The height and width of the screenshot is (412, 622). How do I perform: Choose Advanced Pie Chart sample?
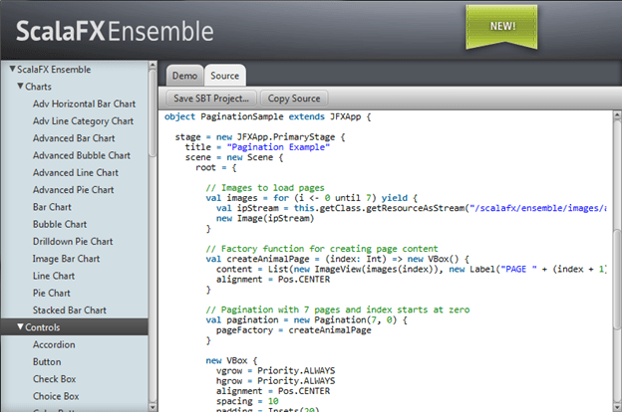click(74, 190)
